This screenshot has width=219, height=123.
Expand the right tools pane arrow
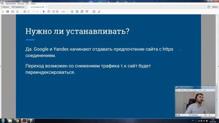218,66
